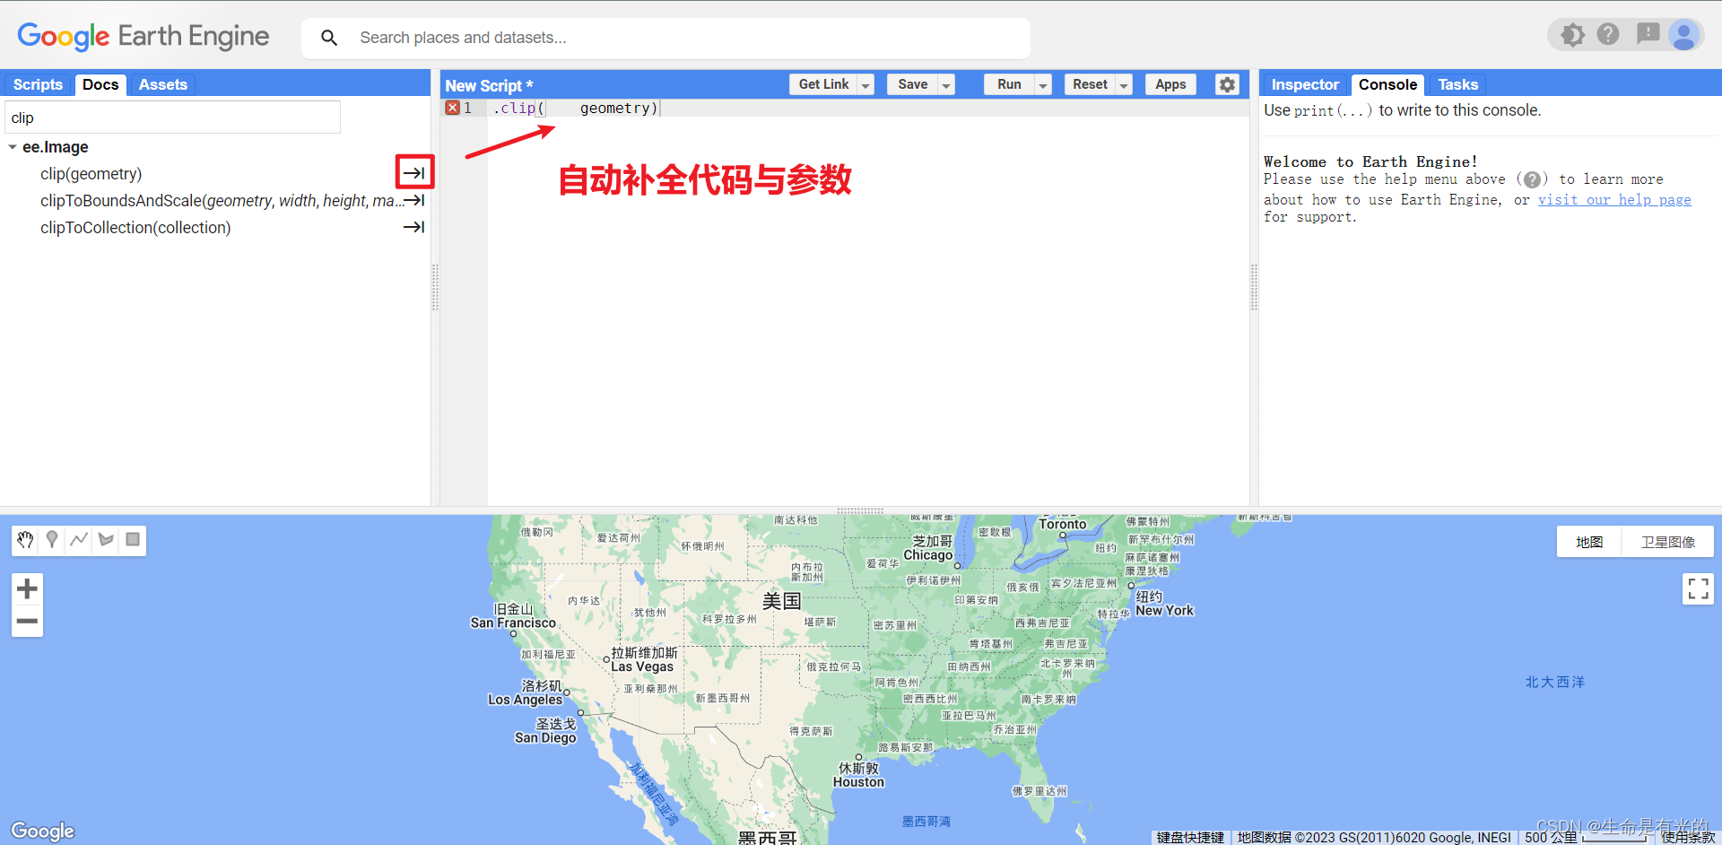
Task: Select clip(geometry) doc entry
Action: (x=91, y=173)
